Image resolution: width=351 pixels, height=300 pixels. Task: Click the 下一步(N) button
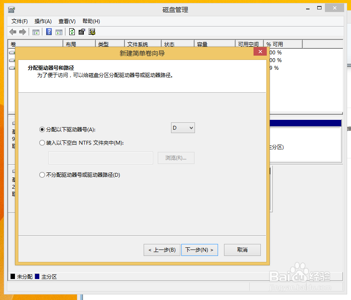[x=199, y=250]
